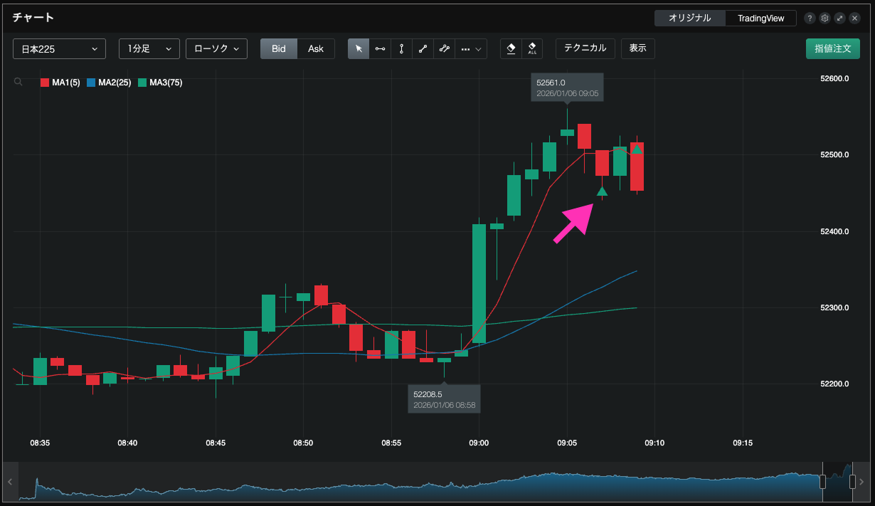Select the horizontal line drawing tool
The width and height of the screenshot is (875, 506).
380,49
